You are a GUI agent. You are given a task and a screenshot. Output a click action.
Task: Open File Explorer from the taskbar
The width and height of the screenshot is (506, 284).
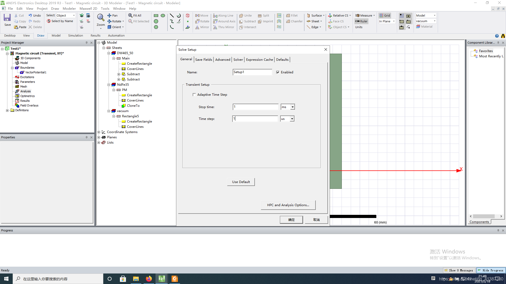point(136,279)
